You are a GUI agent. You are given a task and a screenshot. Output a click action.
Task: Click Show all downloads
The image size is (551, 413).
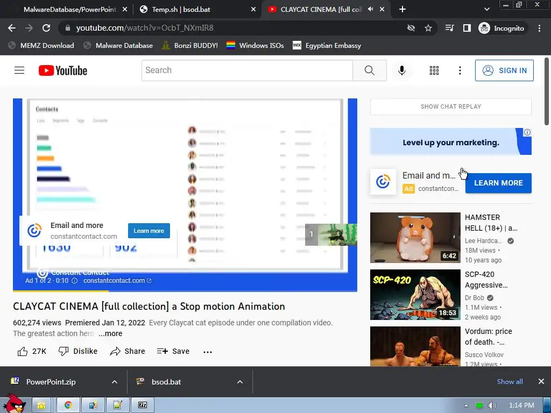(510, 382)
